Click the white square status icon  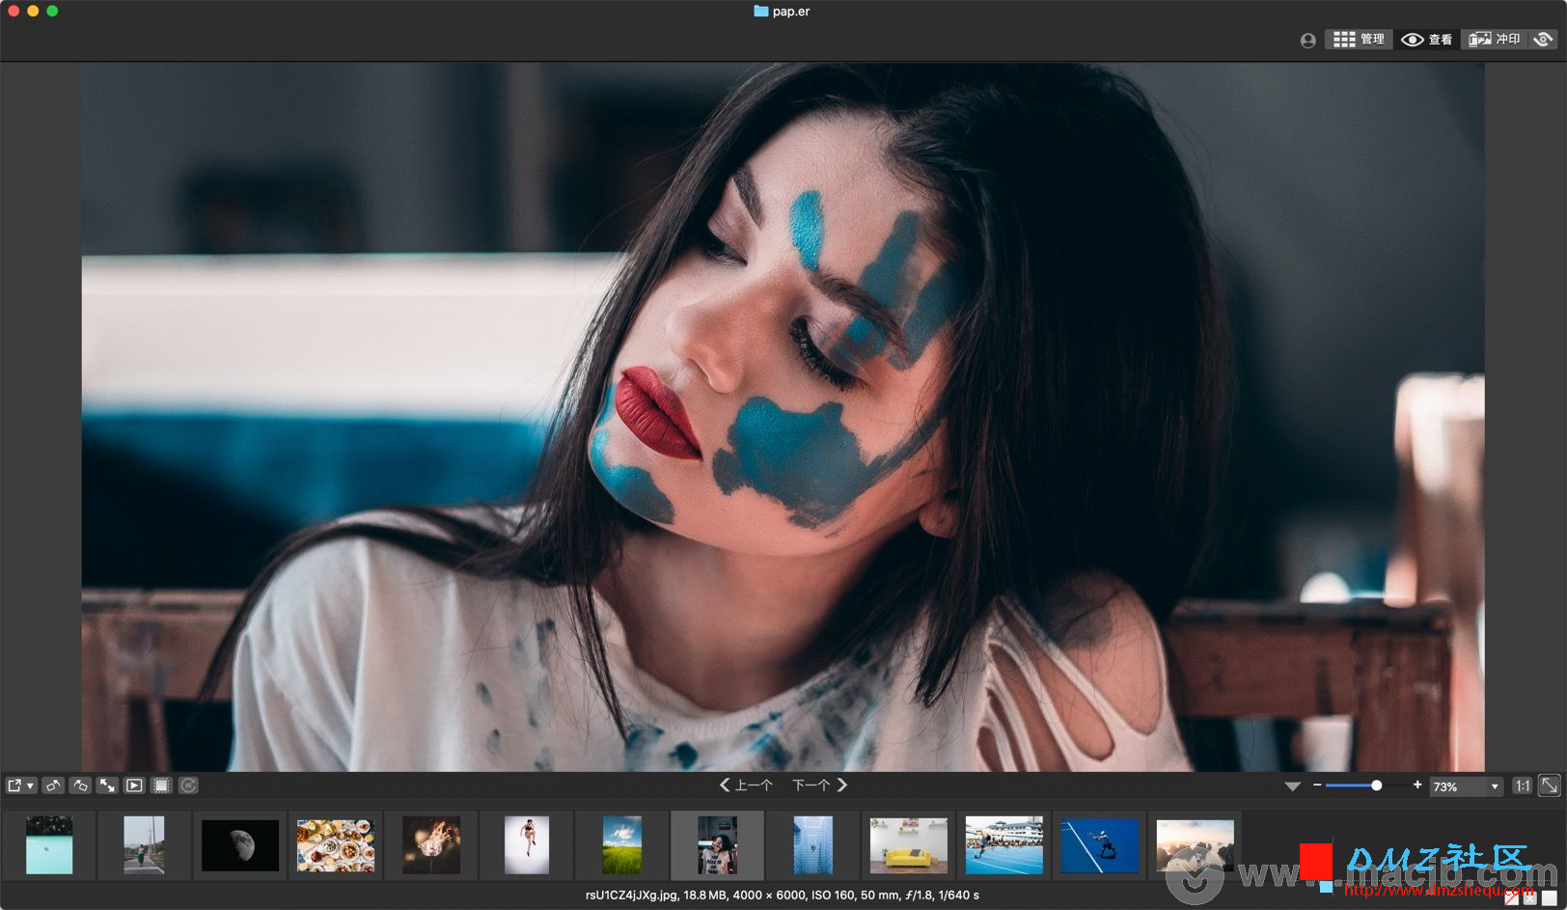[x=1549, y=898]
